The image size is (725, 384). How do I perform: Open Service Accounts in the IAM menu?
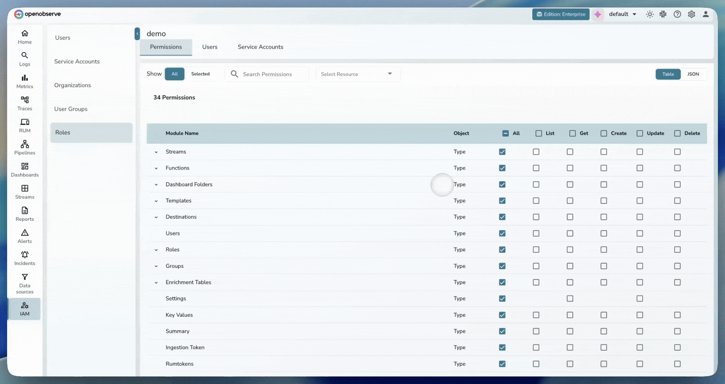click(77, 62)
